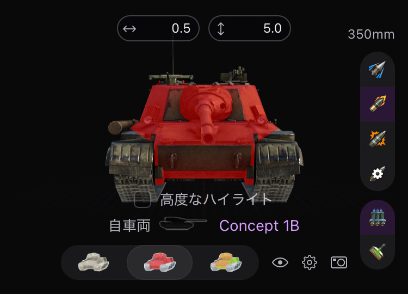Open the camera screenshot icon
Image resolution: width=408 pixels, height=294 pixels.
339,262
